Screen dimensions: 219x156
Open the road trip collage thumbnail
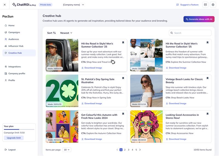tap(146, 55)
